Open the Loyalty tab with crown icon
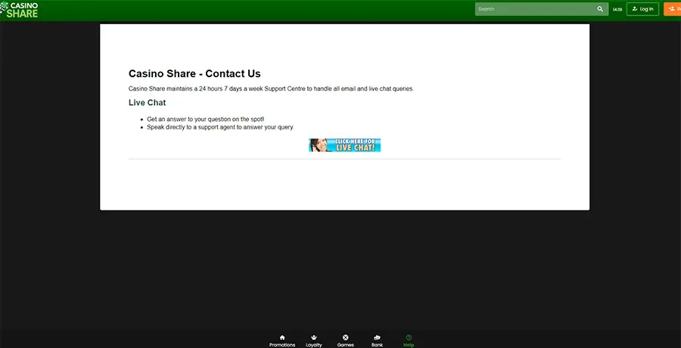681x348 pixels. click(314, 340)
